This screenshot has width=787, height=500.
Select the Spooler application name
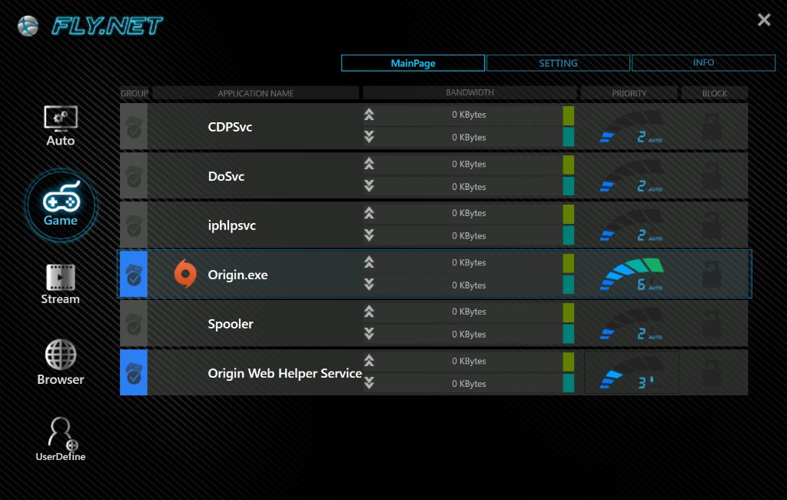231,324
